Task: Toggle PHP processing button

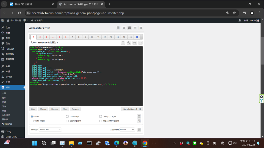Action: point(135,43)
